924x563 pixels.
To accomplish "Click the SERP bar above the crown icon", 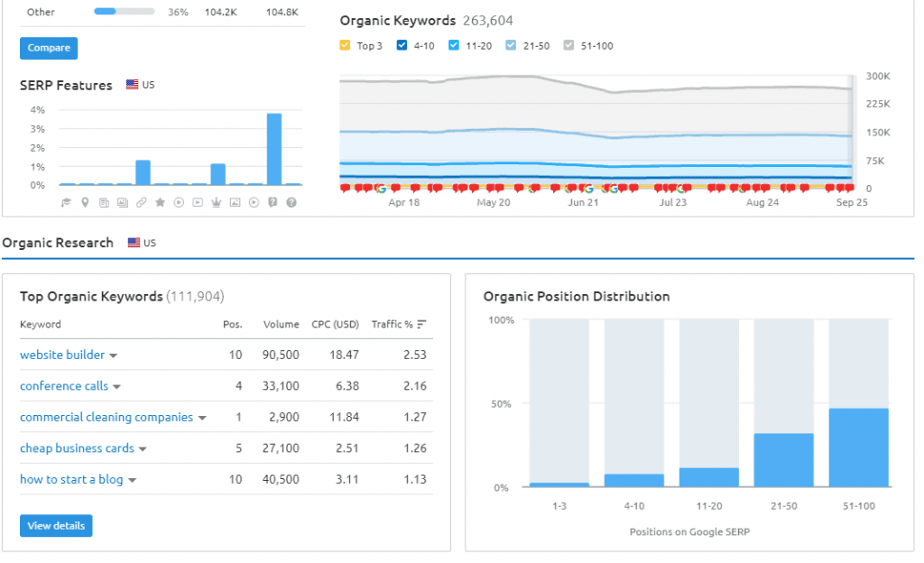I will point(218,174).
